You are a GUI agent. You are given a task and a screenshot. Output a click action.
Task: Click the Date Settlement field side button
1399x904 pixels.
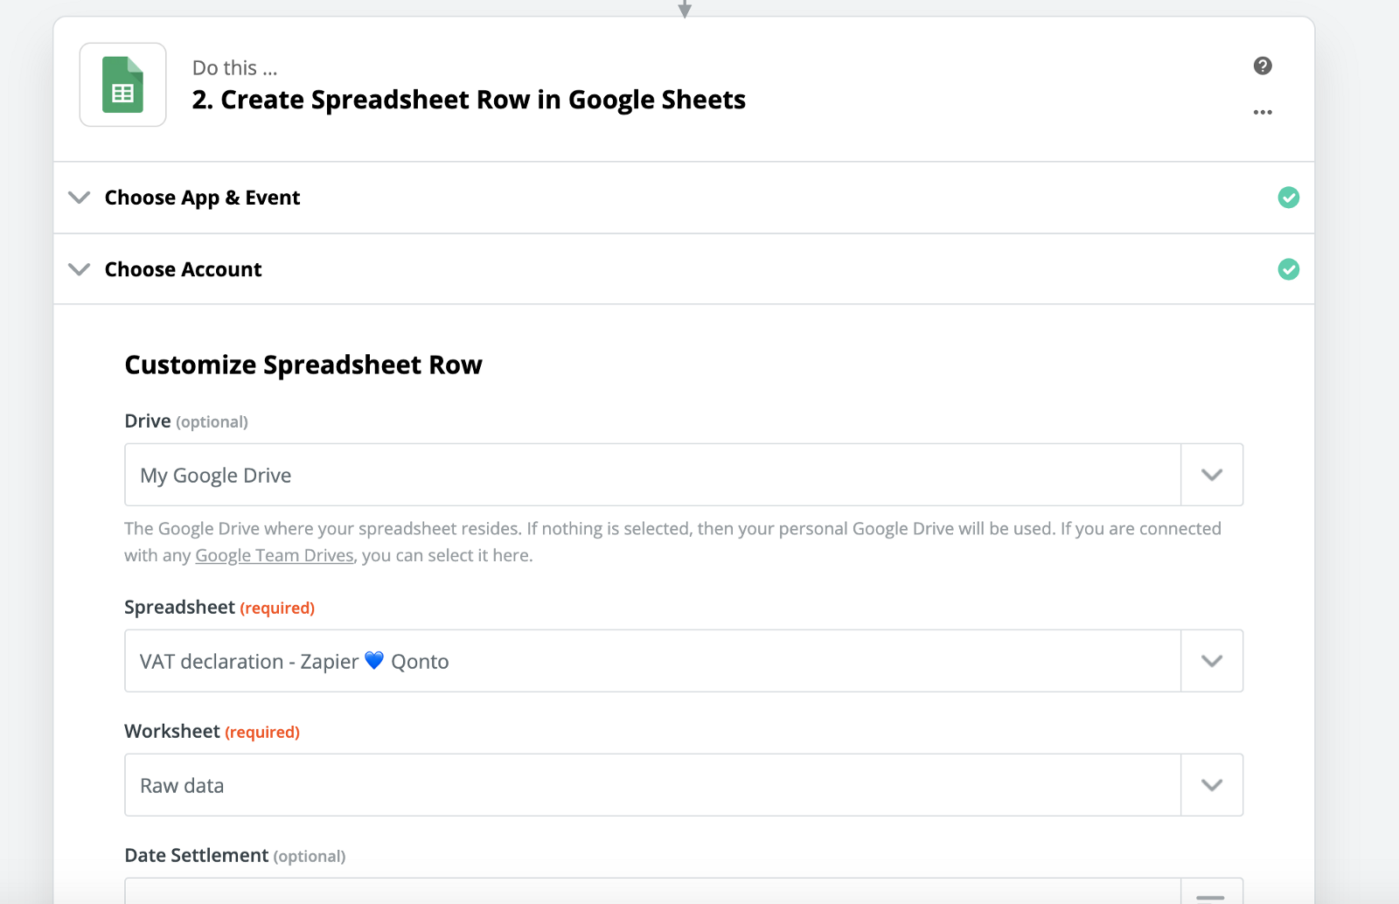[1212, 893]
